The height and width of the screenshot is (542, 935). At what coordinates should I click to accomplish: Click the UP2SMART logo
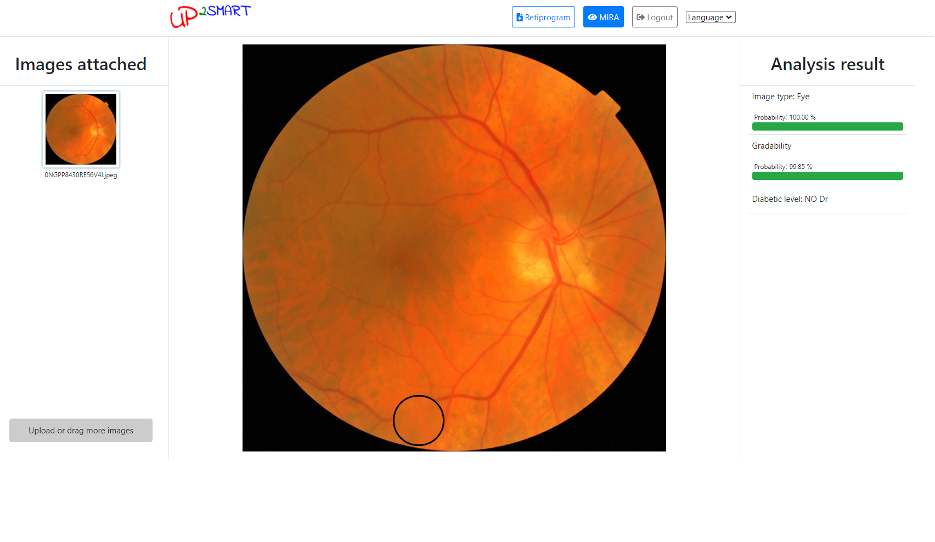210,16
